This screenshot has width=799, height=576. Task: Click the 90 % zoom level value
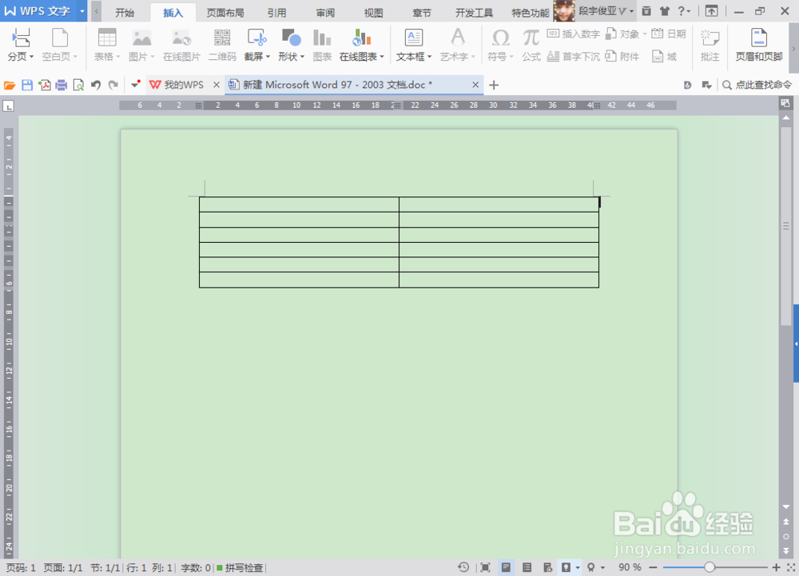pyautogui.click(x=630, y=567)
